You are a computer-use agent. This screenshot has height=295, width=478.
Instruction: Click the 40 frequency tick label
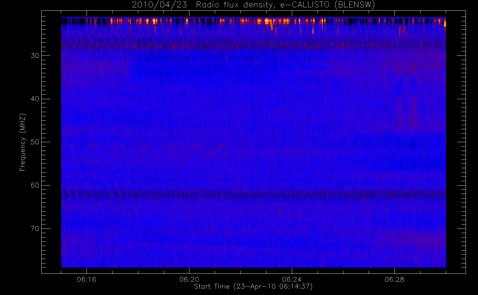coord(35,99)
